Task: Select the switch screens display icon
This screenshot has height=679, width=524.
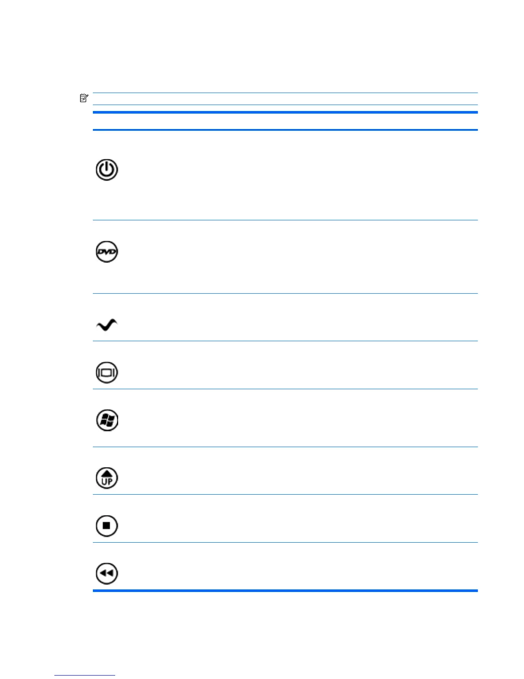Action: (x=107, y=372)
